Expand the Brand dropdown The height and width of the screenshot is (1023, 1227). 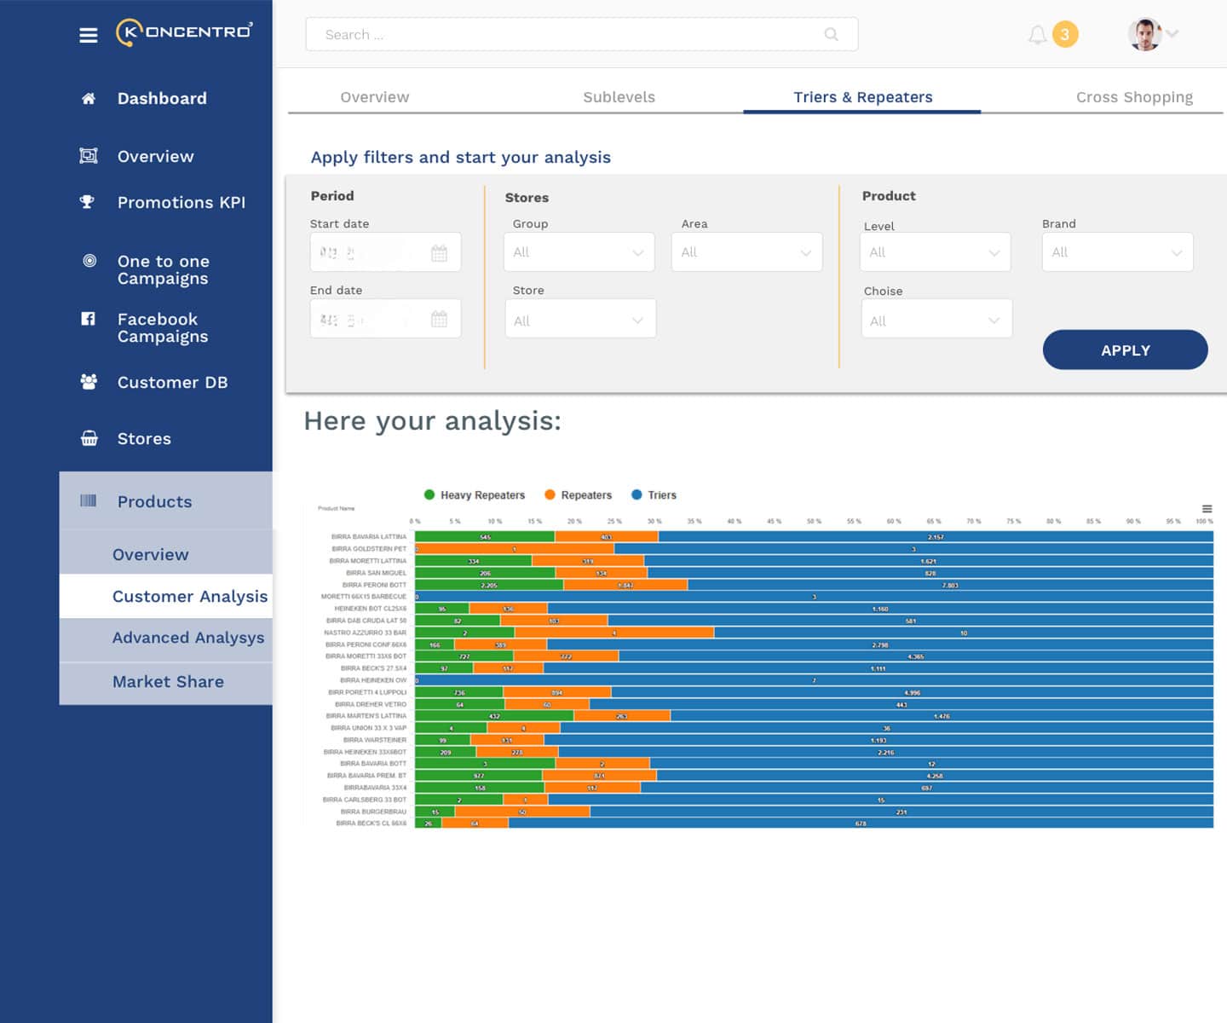1118,252
